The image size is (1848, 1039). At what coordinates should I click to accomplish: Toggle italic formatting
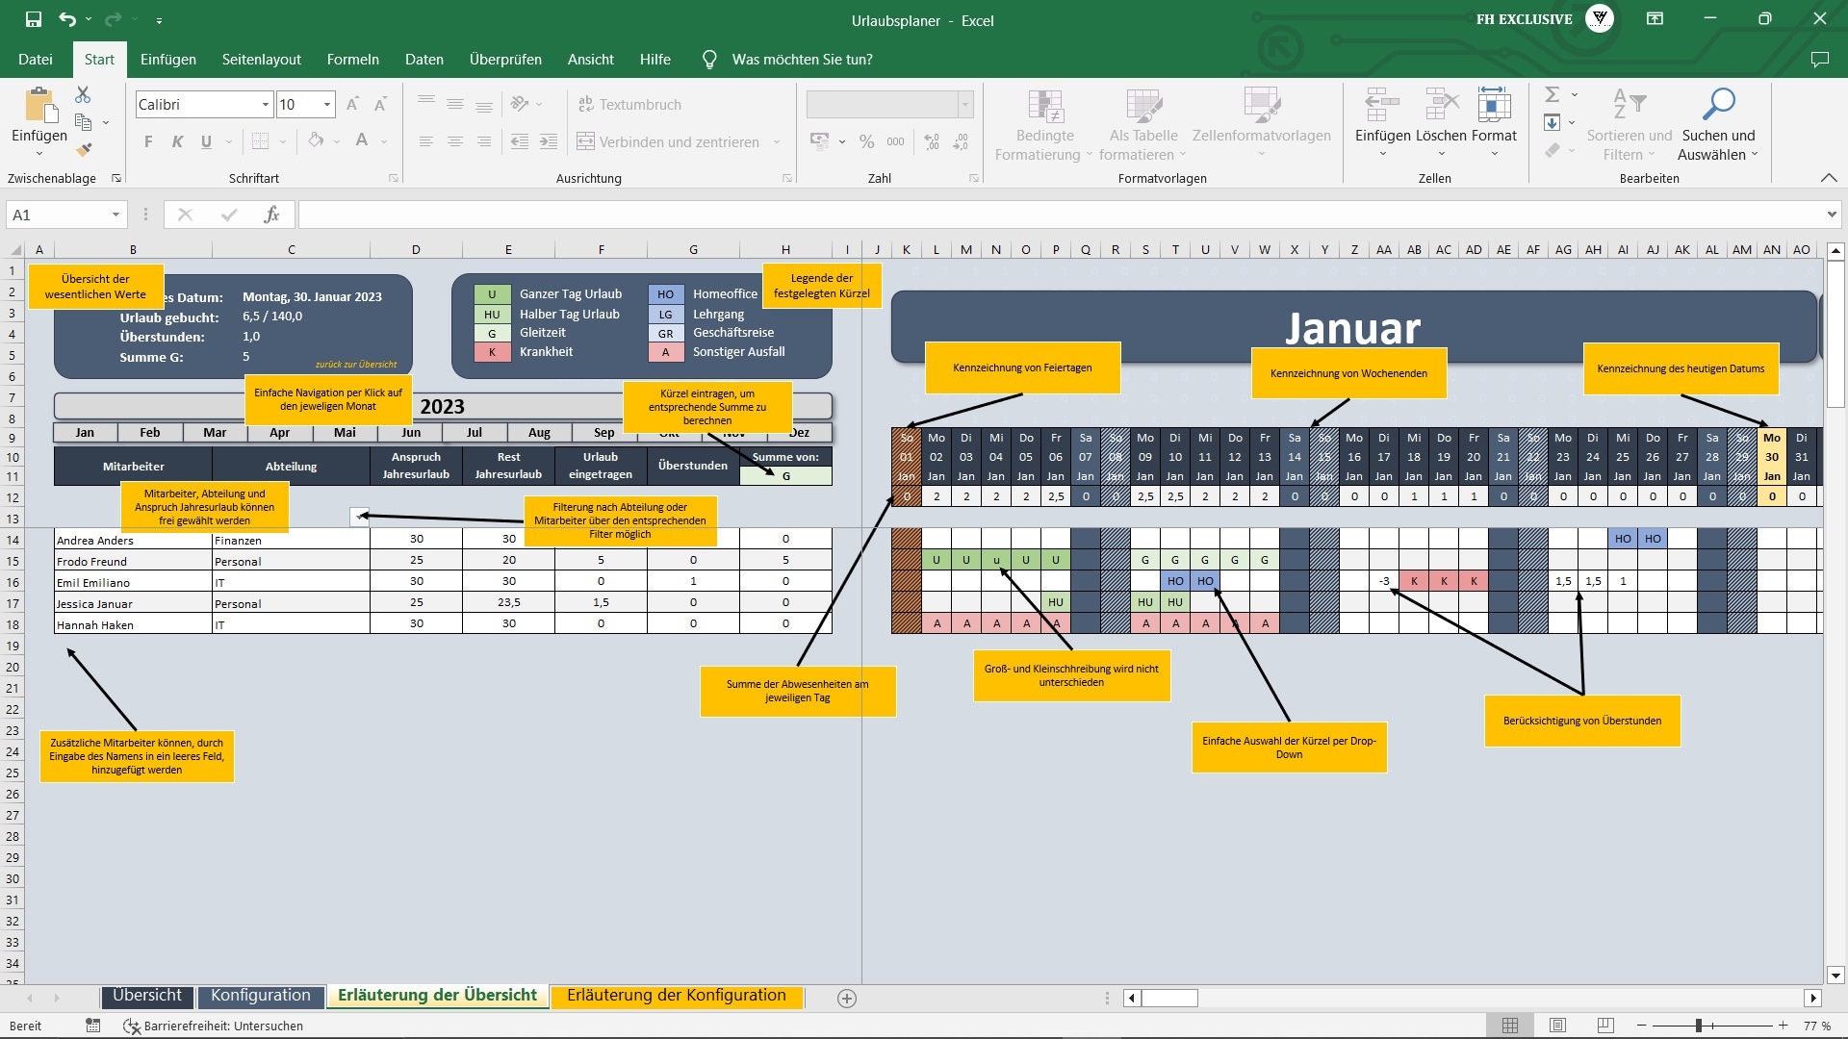tap(177, 140)
